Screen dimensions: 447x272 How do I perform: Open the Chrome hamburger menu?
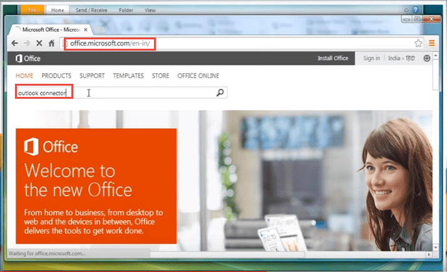point(432,43)
